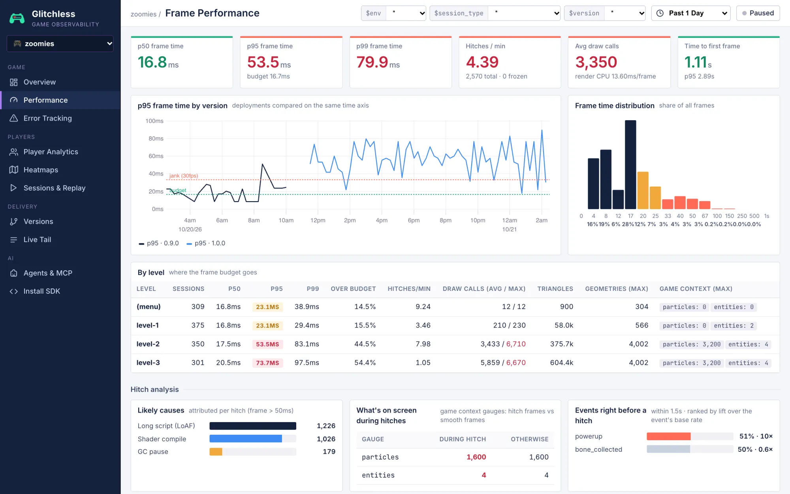The height and width of the screenshot is (494, 790).
Task: Click the powerup event lift bar
Action: [x=669, y=436]
